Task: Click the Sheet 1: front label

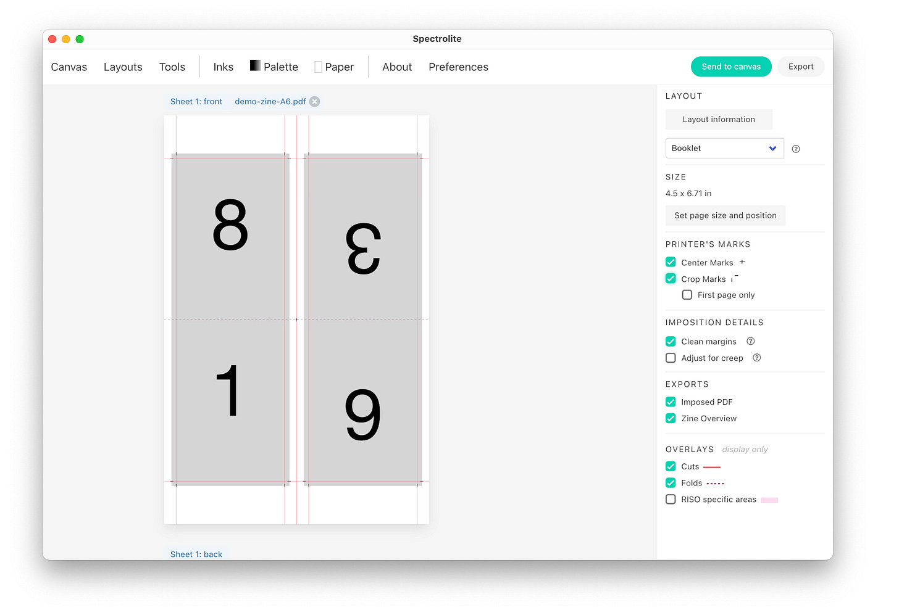Action: [196, 102]
